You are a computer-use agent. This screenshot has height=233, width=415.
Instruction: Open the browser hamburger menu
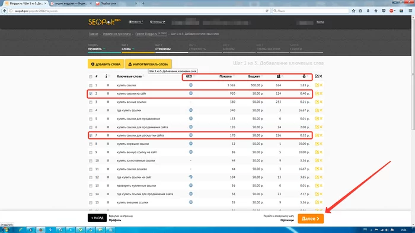[x=410, y=11]
